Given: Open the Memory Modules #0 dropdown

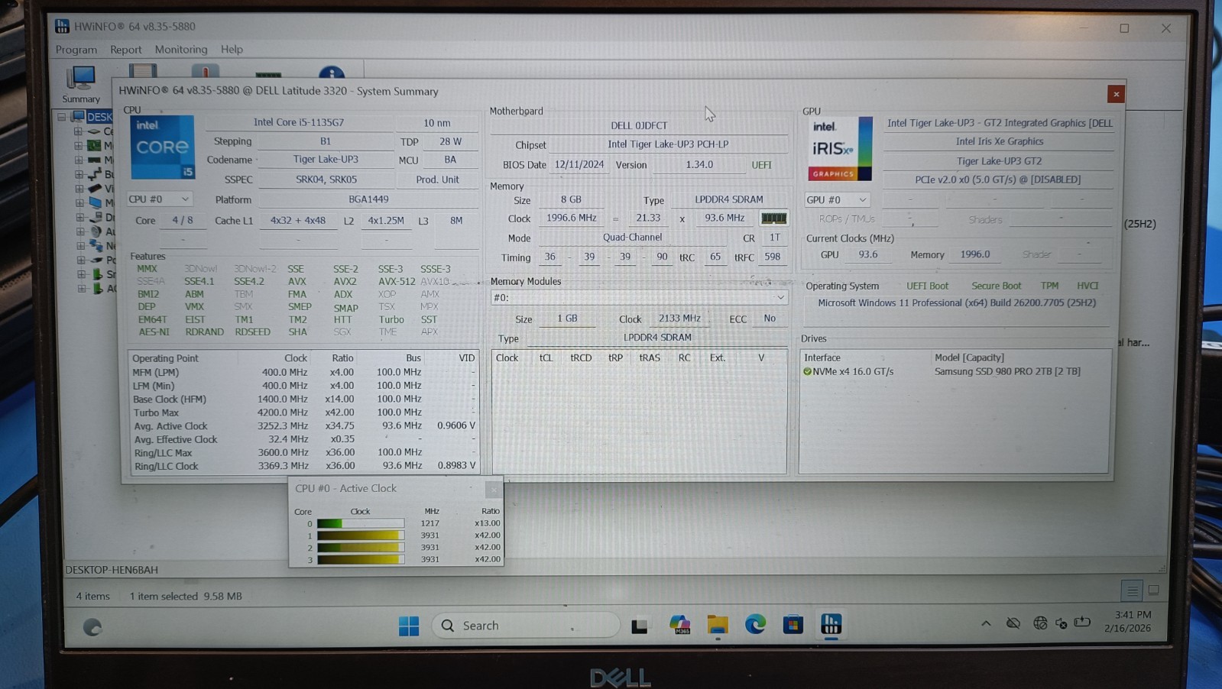Looking at the screenshot, I should pyautogui.click(x=639, y=297).
